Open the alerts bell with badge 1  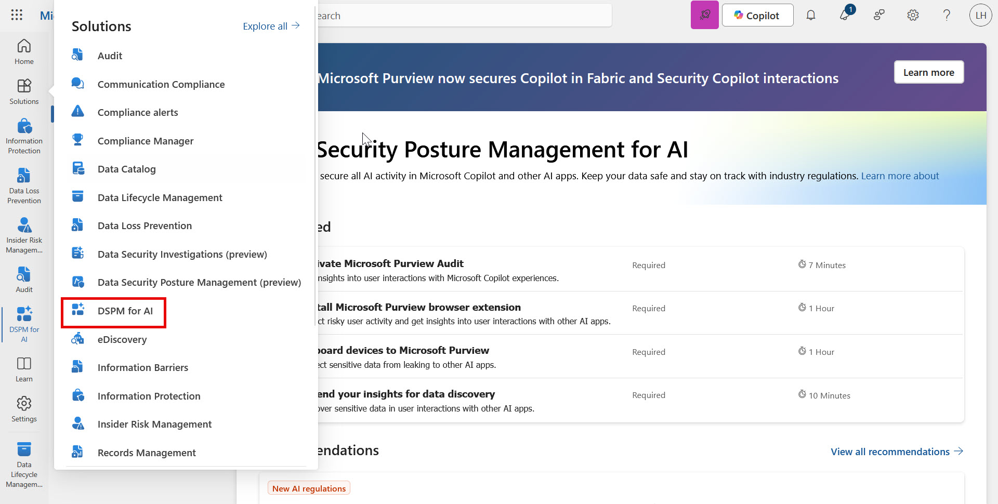tap(845, 15)
